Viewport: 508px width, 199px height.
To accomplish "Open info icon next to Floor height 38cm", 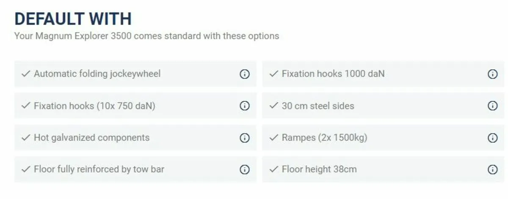I will coord(492,169).
